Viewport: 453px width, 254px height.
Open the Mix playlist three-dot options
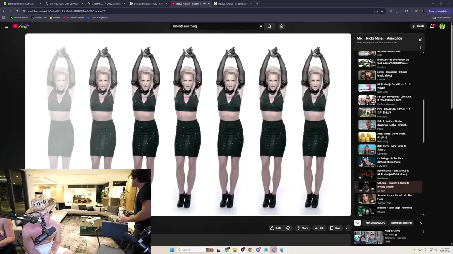420,48
